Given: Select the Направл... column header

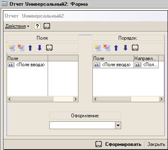Looking at the screenshot, I should (146, 58).
